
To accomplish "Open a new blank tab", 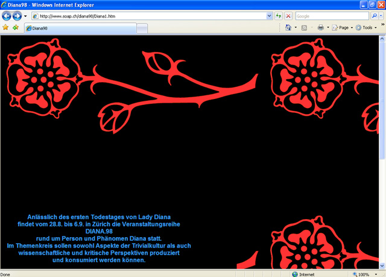I will [x=142, y=28].
